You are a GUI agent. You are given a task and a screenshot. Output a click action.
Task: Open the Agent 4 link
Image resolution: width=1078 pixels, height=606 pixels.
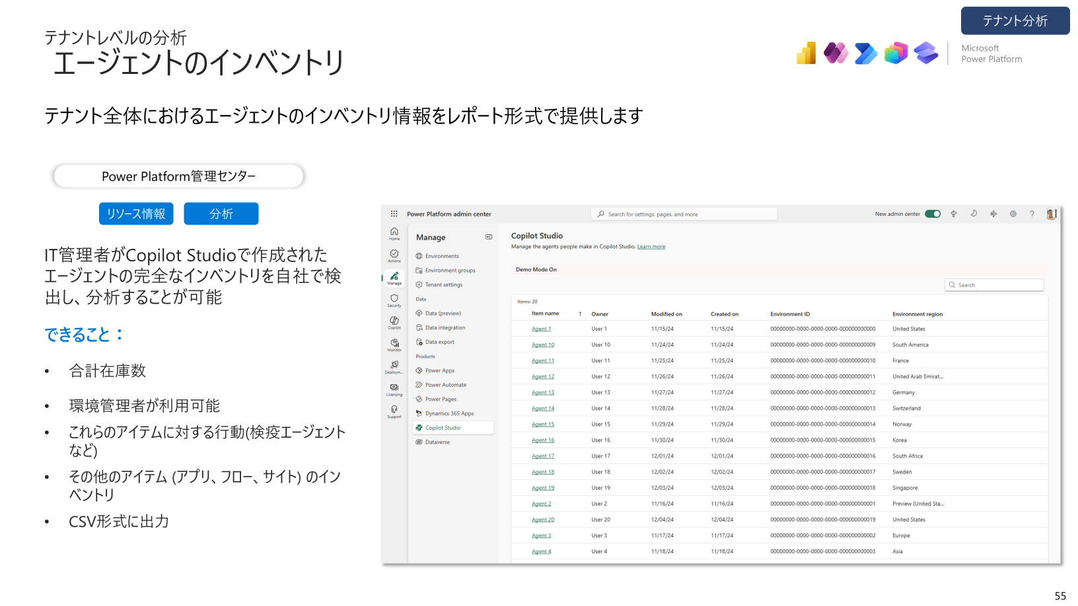tap(542, 551)
